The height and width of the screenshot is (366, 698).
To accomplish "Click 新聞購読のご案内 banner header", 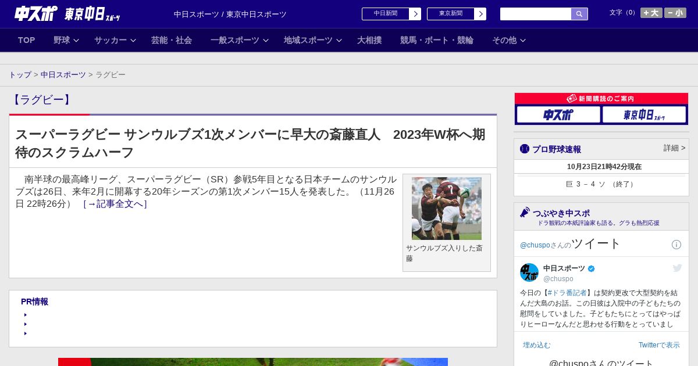I will pos(601,99).
